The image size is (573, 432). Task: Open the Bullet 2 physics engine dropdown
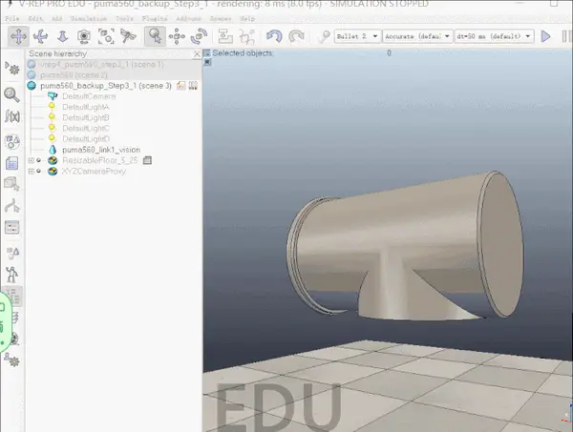357,36
